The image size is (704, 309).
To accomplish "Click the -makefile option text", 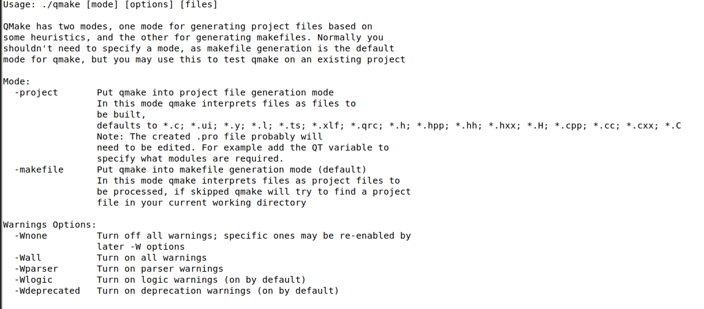I will point(39,169).
